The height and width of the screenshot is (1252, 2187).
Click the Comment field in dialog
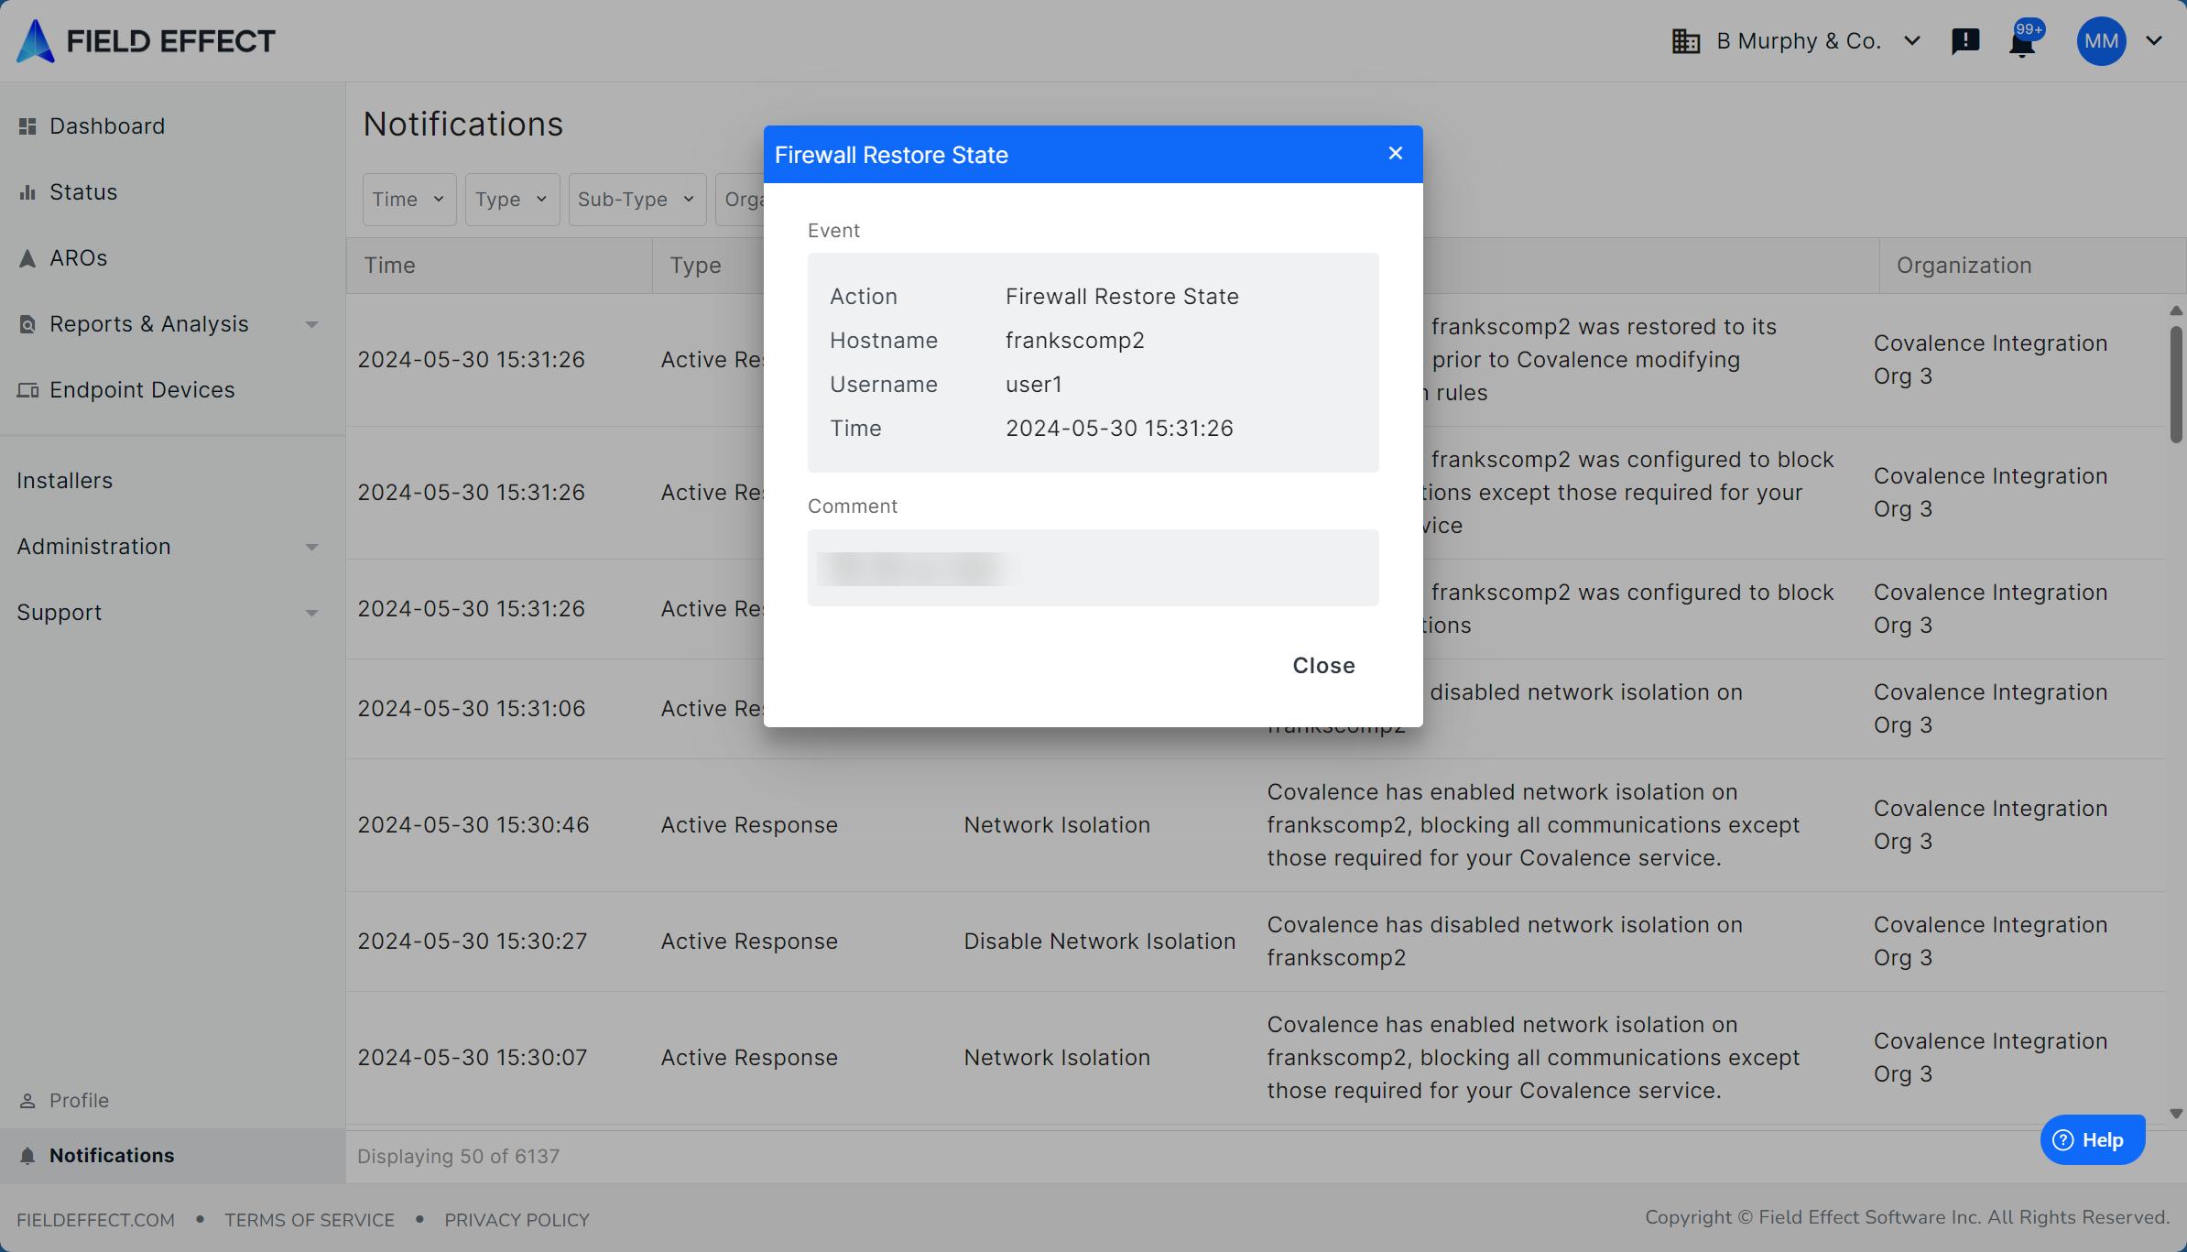coord(1093,568)
